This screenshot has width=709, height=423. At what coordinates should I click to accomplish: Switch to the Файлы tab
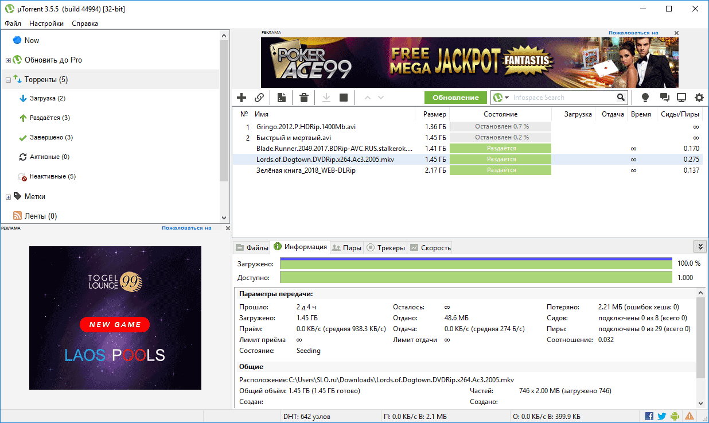coord(252,248)
